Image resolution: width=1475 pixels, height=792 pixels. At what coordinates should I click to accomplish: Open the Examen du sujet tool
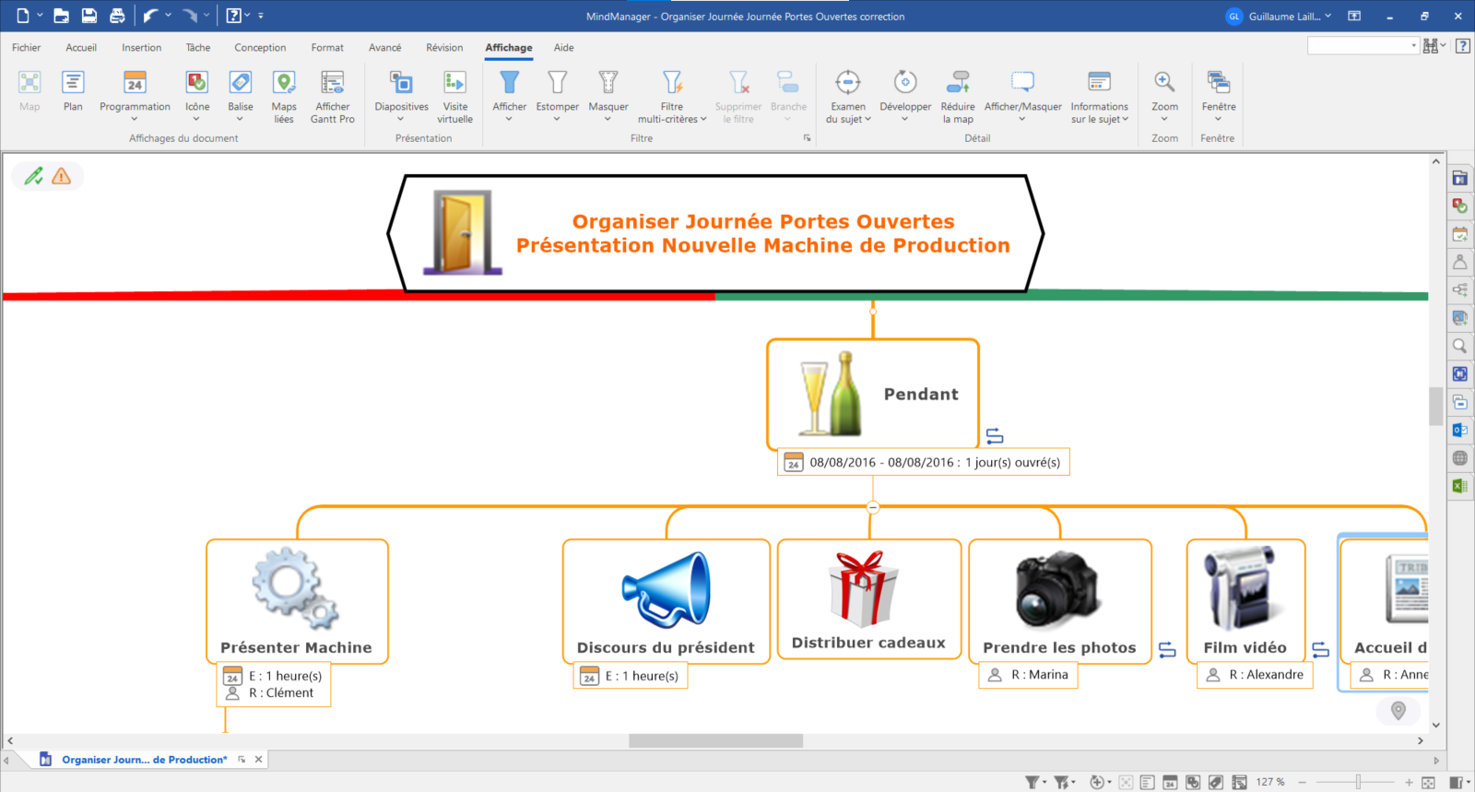pyautogui.click(x=847, y=96)
